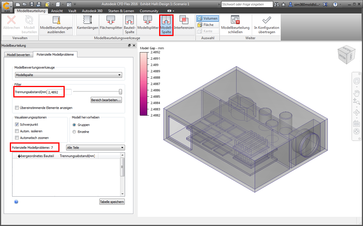
Task: Open the Alle Teile filter dropdown
Action: [96, 148]
